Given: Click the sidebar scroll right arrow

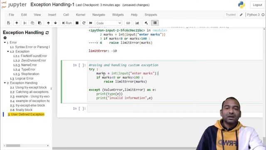Looking at the screenshot, I should (x=48, y=145).
